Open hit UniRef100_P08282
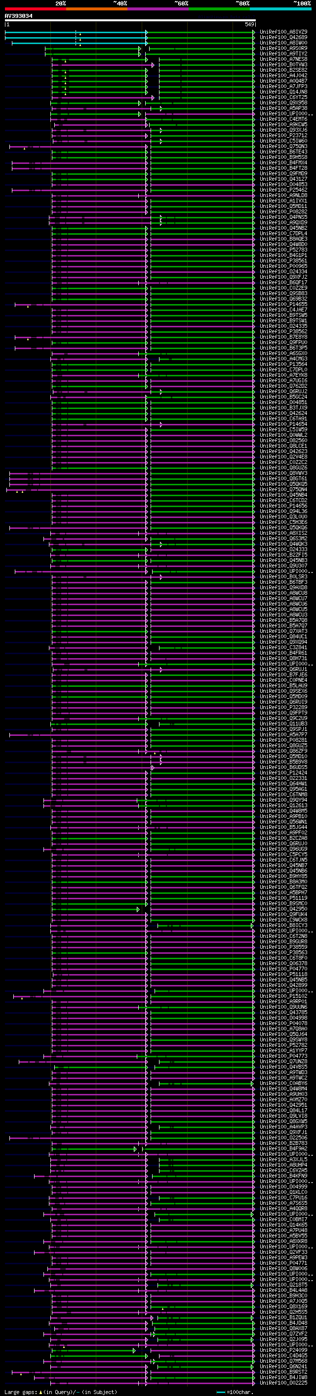Screen dimensions: 316x1396 coord(283,212)
